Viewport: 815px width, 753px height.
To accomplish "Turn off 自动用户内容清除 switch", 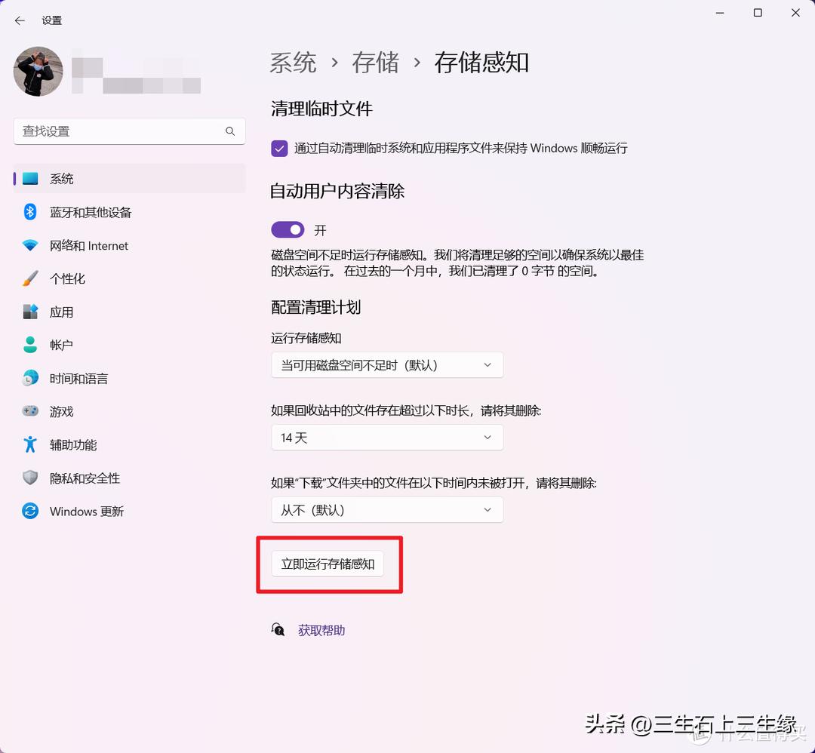I will (288, 229).
